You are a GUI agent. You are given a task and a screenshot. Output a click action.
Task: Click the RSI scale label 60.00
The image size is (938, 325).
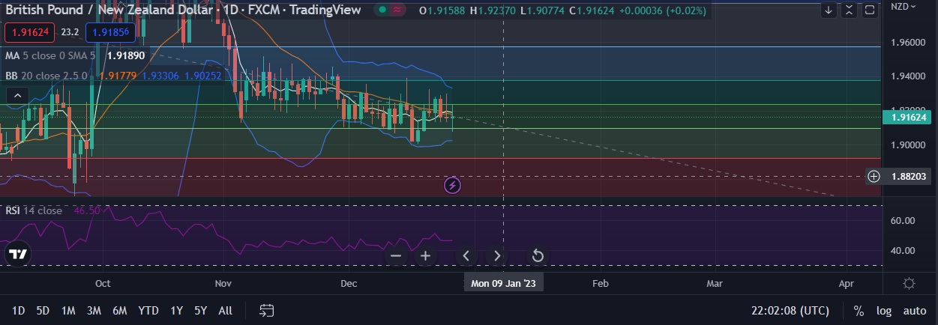[x=903, y=221]
